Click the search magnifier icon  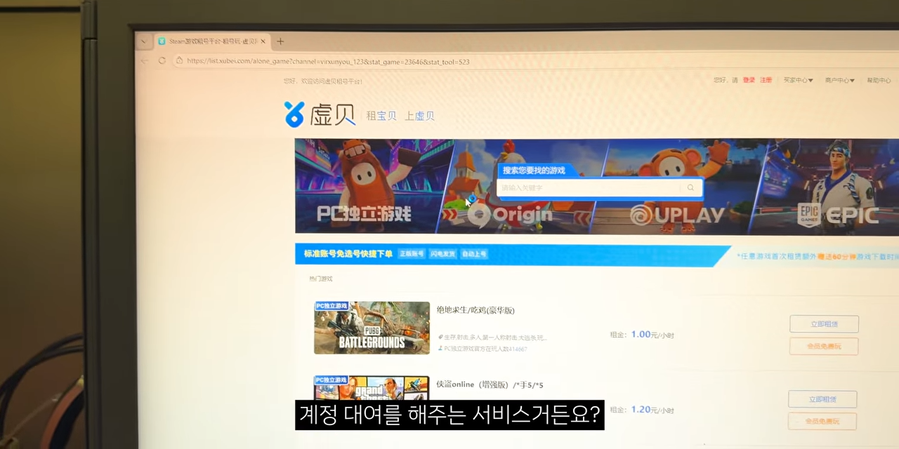690,187
